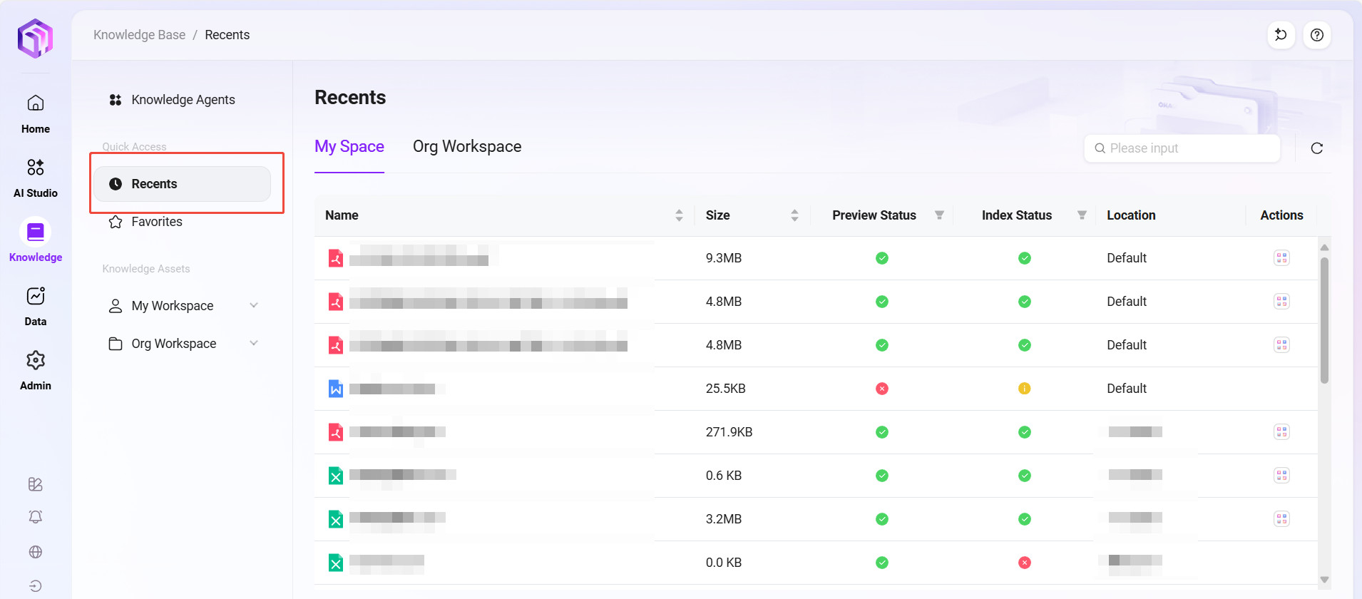This screenshot has height=599, width=1362.
Task: Sort table by Name column
Action: click(x=679, y=215)
